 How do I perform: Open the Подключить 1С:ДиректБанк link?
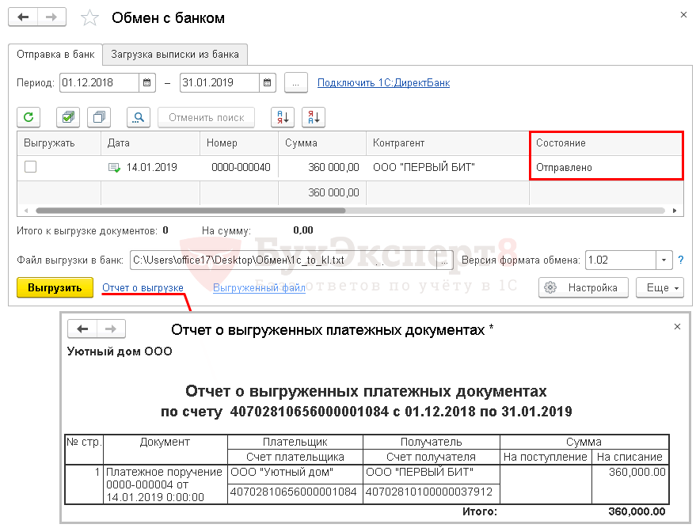[x=383, y=82]
